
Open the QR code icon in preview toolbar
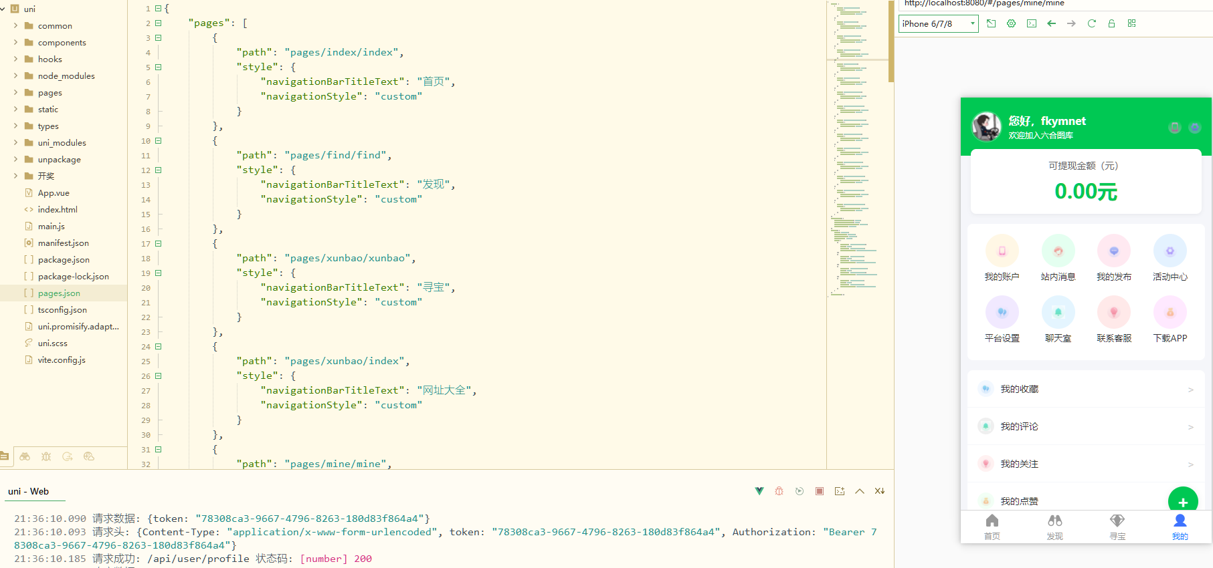point(1131,23)
